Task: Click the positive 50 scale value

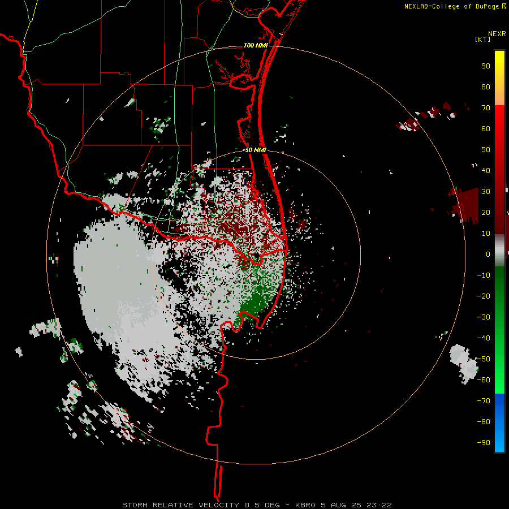Action: (486, 150)
